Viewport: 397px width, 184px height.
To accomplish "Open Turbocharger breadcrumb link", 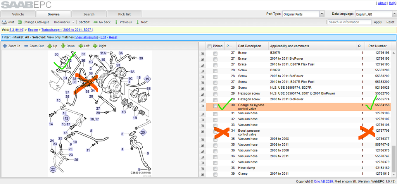I will (x=67, y=30).
